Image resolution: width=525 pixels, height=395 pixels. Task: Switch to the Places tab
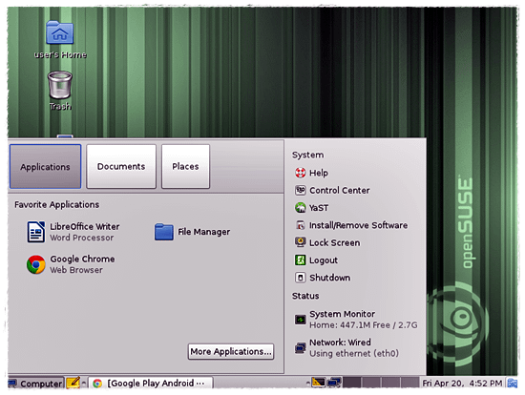tap(185, 166)
